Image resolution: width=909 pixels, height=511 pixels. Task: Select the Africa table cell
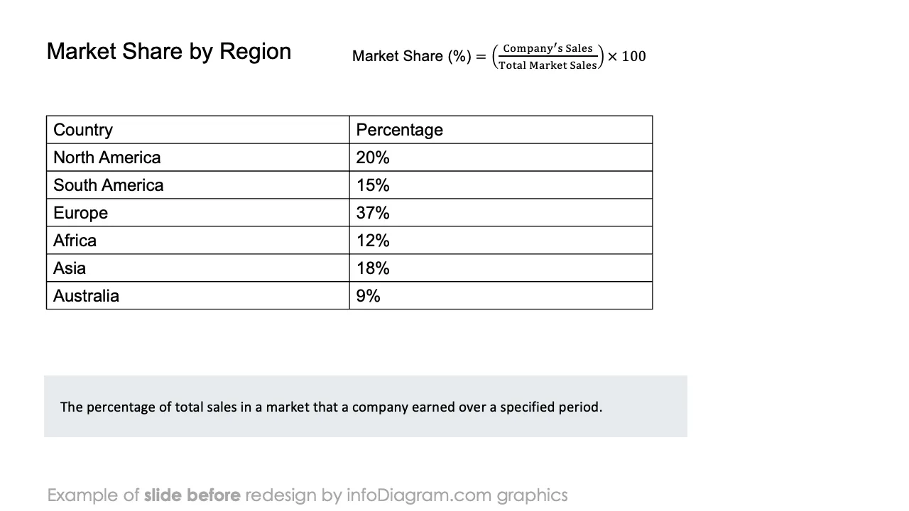pyautogui.click(x=198, y=241)
